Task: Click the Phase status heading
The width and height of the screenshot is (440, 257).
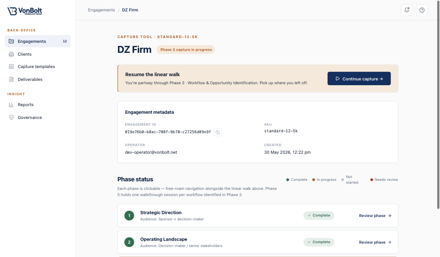Action: tap(135, 179)
